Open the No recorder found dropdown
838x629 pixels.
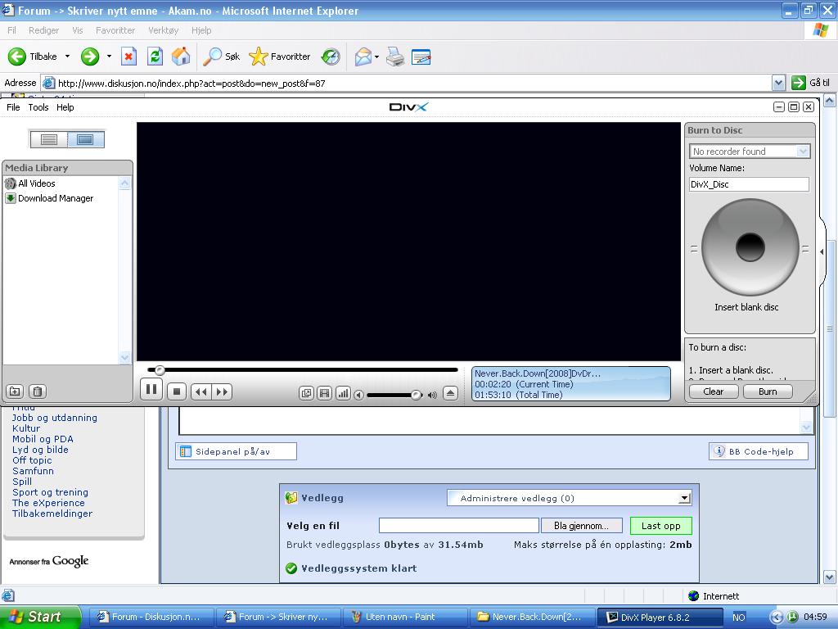(x=750, y=152)
